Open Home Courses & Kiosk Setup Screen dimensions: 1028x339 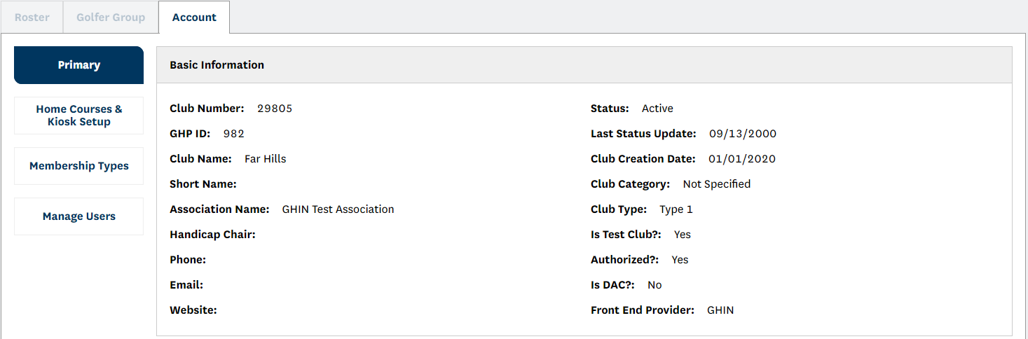point(78,116)
